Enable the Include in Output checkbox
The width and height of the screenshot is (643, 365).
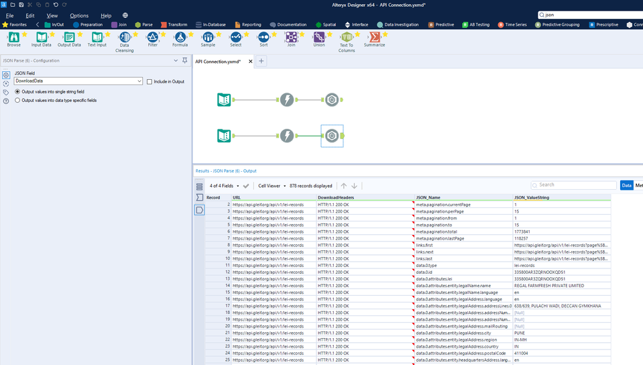[x=150, y=81]
